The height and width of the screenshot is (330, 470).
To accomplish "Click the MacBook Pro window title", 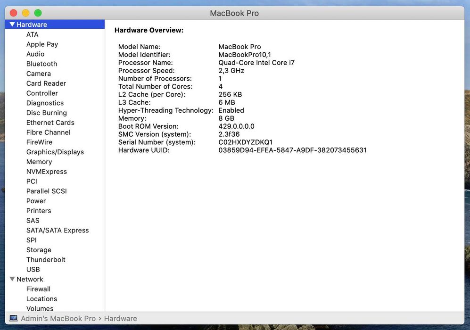I will point(234,13).
